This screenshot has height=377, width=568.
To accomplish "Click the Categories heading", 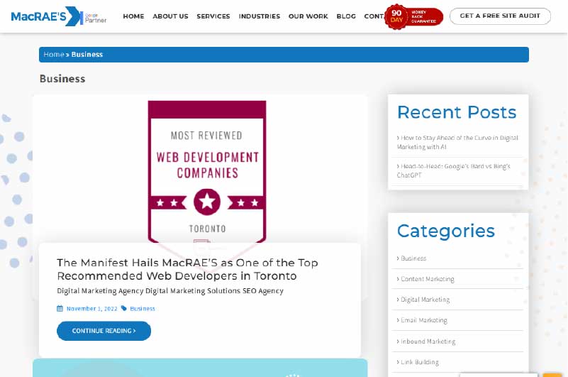I will pos(446,231).
